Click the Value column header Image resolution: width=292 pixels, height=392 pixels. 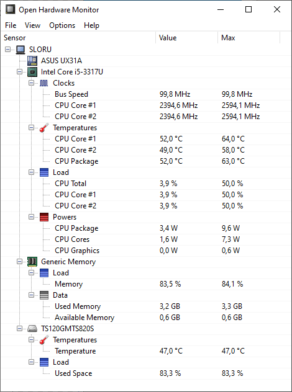tap(186, 38)
